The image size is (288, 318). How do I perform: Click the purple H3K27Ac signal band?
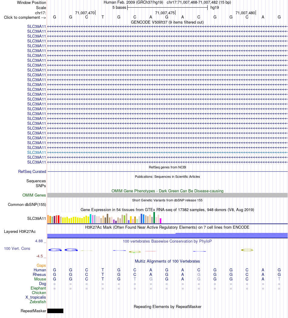[x=167, y=236]
